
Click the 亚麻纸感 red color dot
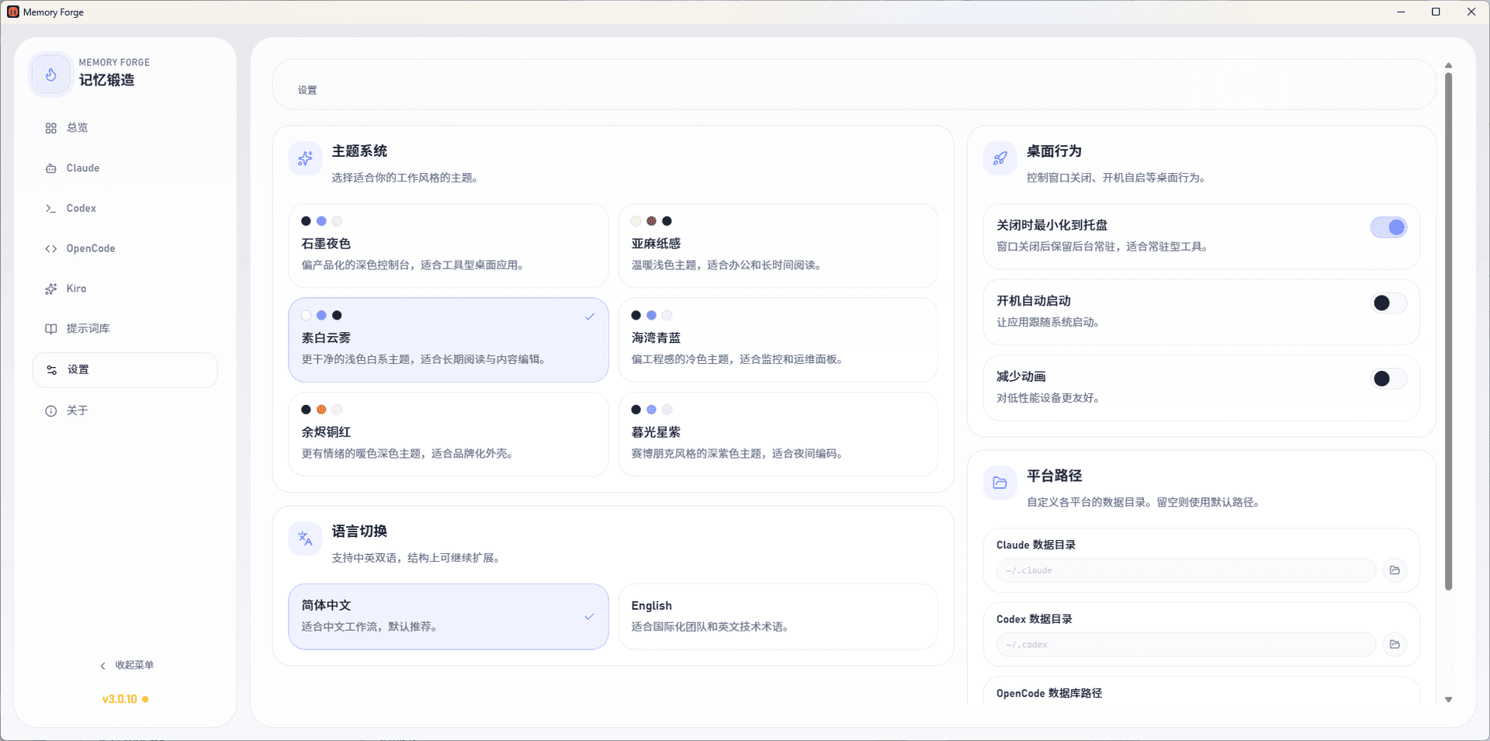(651, 220)
